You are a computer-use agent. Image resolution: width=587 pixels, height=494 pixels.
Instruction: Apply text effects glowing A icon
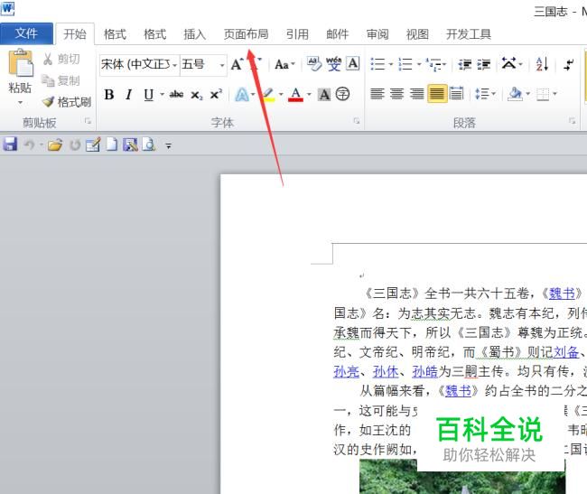pos(241,94)
